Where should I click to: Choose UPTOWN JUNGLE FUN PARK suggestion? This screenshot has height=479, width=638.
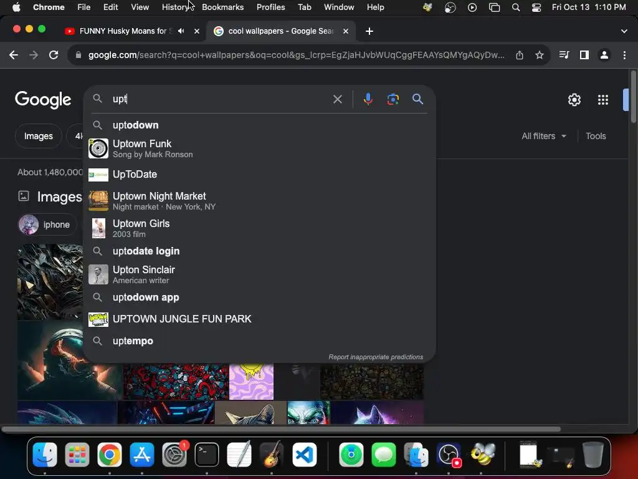(259, 319)
